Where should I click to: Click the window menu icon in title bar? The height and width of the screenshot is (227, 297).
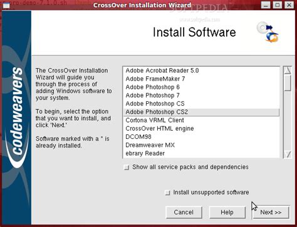pyautogui.click(x=6, y=5)
